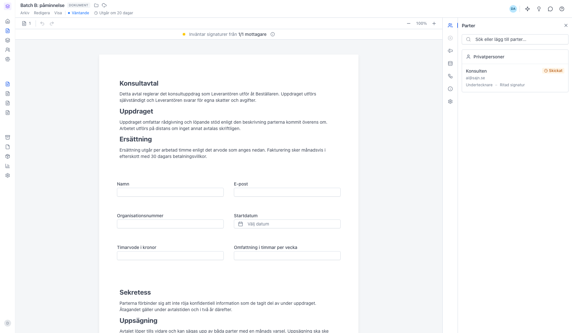Click the Timarvode i kronor field

[x=170, y=256]
